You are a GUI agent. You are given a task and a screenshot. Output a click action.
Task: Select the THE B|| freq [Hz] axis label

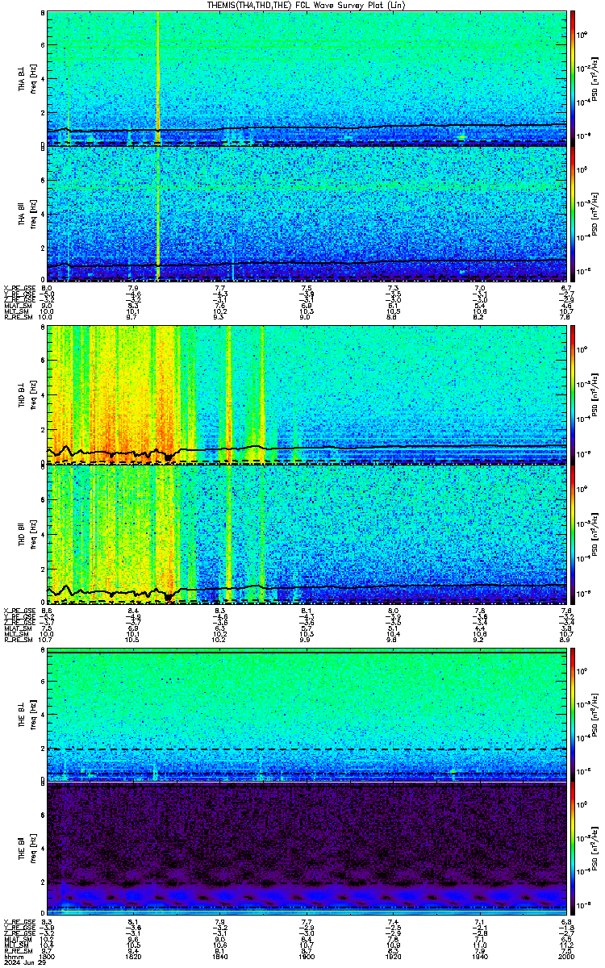point(26,850)
